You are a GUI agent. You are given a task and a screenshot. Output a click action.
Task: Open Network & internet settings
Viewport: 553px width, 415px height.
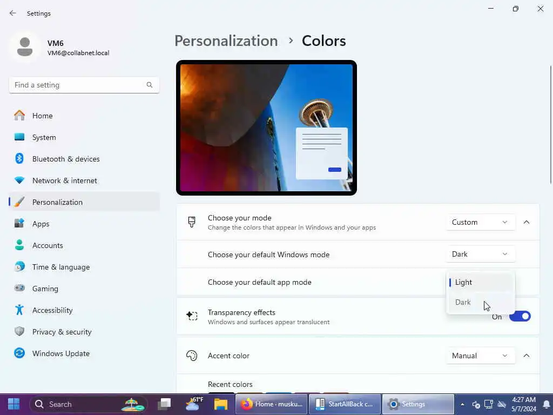(x=84, y=180)
